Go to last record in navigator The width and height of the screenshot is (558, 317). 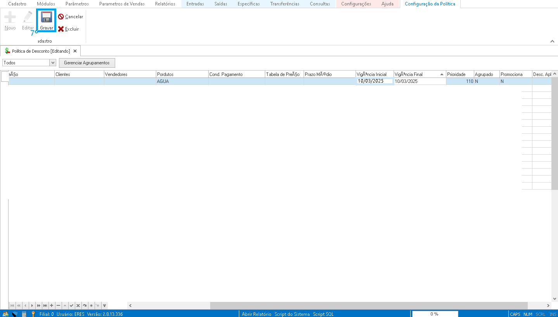pyautogui.click(x=45, y=305)
